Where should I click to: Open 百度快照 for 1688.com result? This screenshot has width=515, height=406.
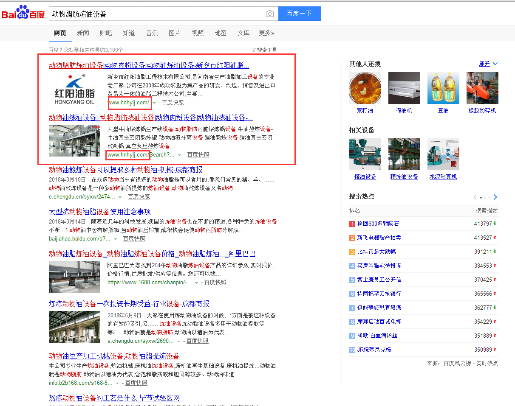(215, 283)
